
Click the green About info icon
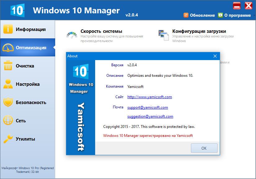pos(220,15)
